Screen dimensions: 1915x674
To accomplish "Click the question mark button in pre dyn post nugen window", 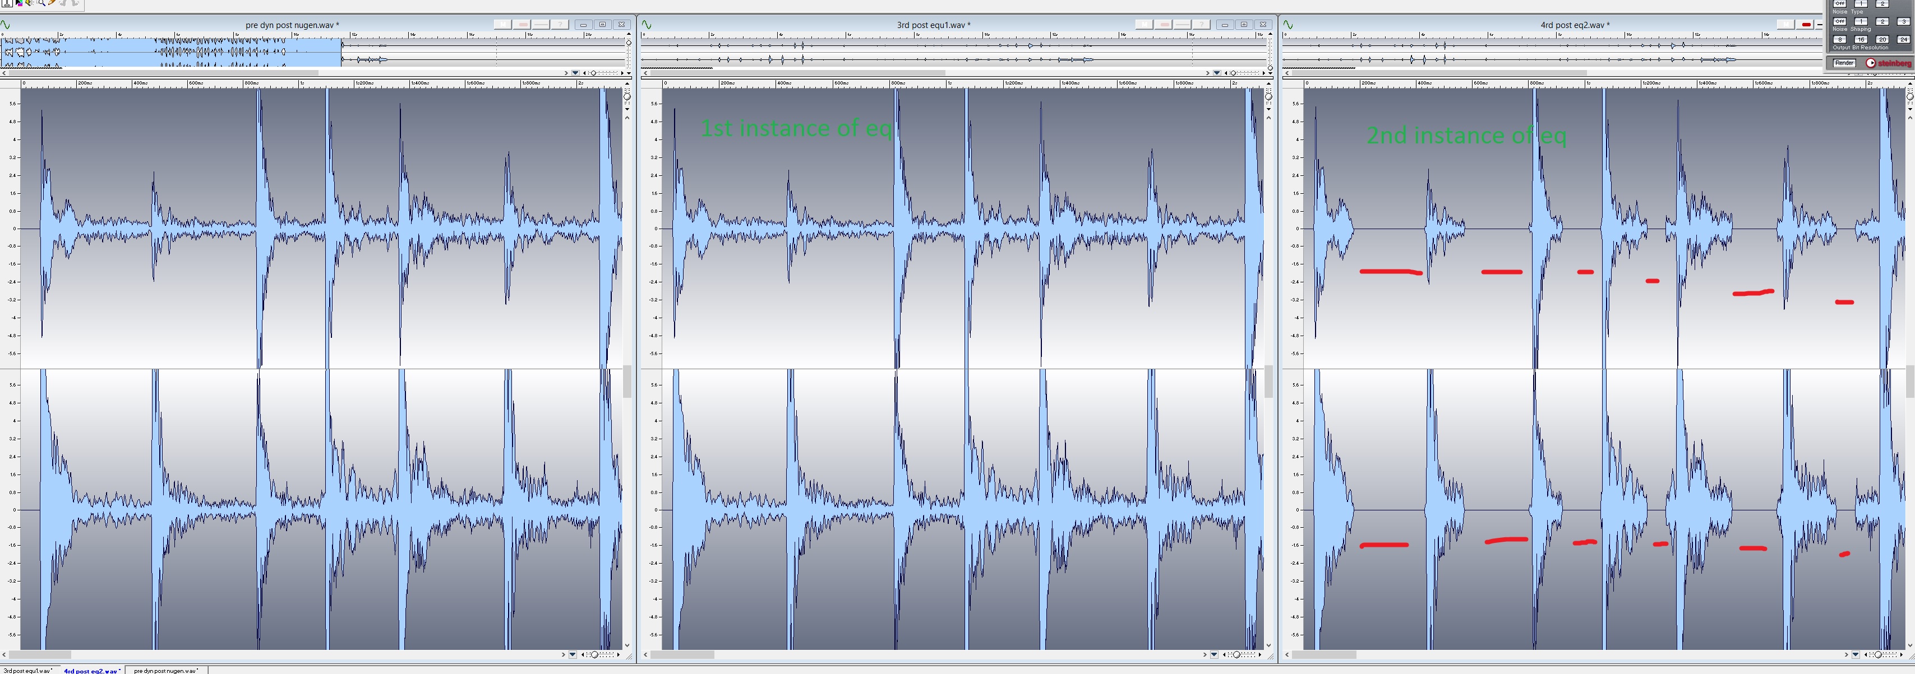I will [561, 25].
